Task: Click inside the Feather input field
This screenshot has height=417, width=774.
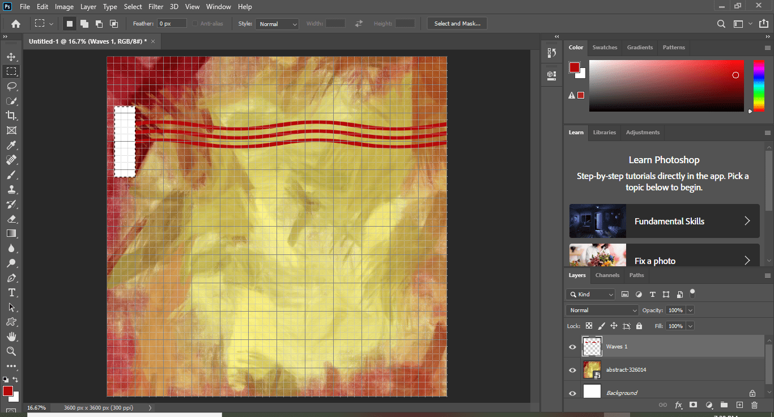Action: [x=171, y=23]
